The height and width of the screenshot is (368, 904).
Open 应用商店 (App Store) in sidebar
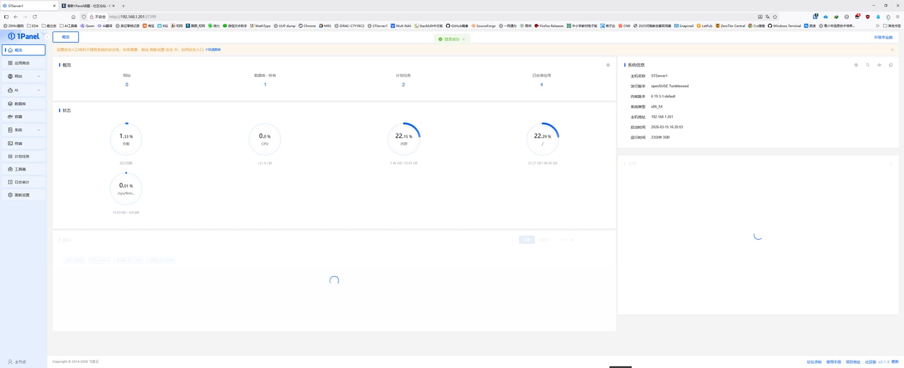pos(22,63)
